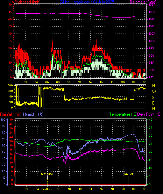
Task: Select the "Rainfall (mm)" legend label
Action: coord(10,114)
